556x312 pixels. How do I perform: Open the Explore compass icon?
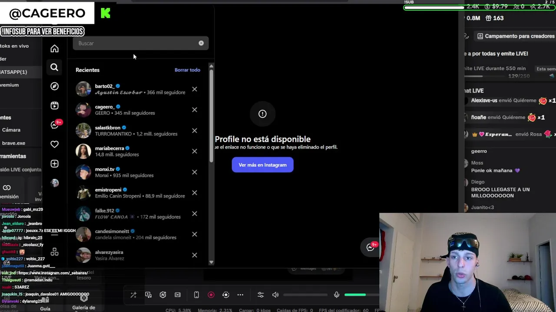54,86
